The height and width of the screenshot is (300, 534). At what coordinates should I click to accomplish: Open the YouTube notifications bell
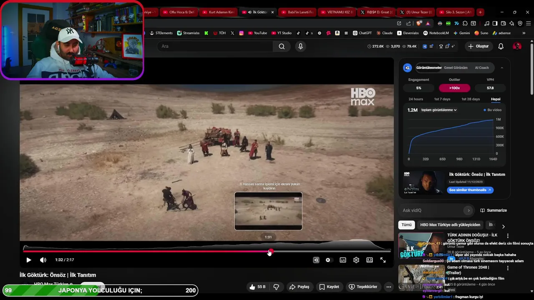pyautogui.click(x=501, y=46)
